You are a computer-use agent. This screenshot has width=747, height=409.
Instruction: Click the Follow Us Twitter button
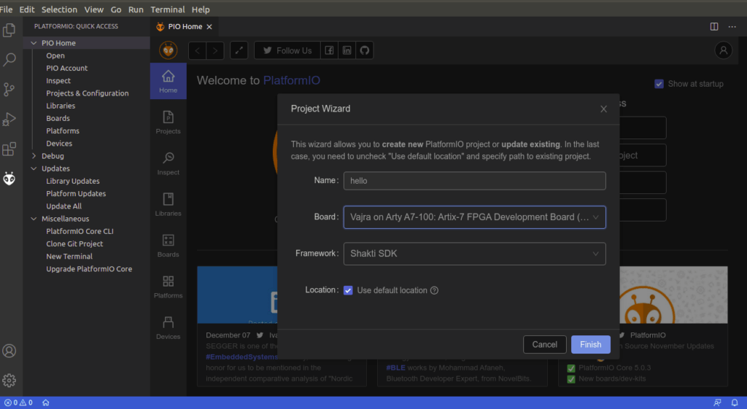[287, 50]
